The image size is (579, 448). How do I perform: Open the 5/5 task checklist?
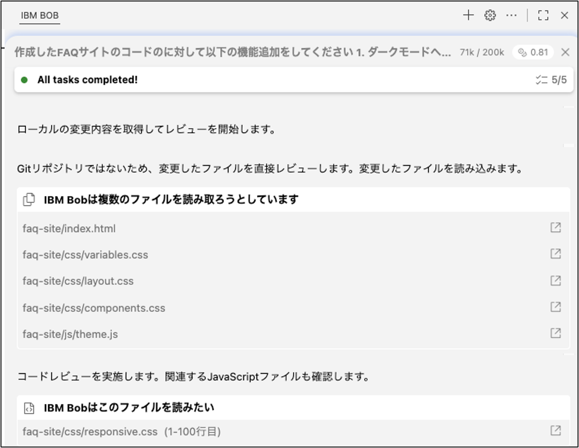coord(551,80)
